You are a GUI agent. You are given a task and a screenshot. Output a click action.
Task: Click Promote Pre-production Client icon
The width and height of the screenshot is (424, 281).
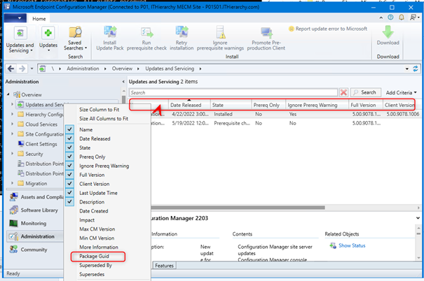[266, 33]
